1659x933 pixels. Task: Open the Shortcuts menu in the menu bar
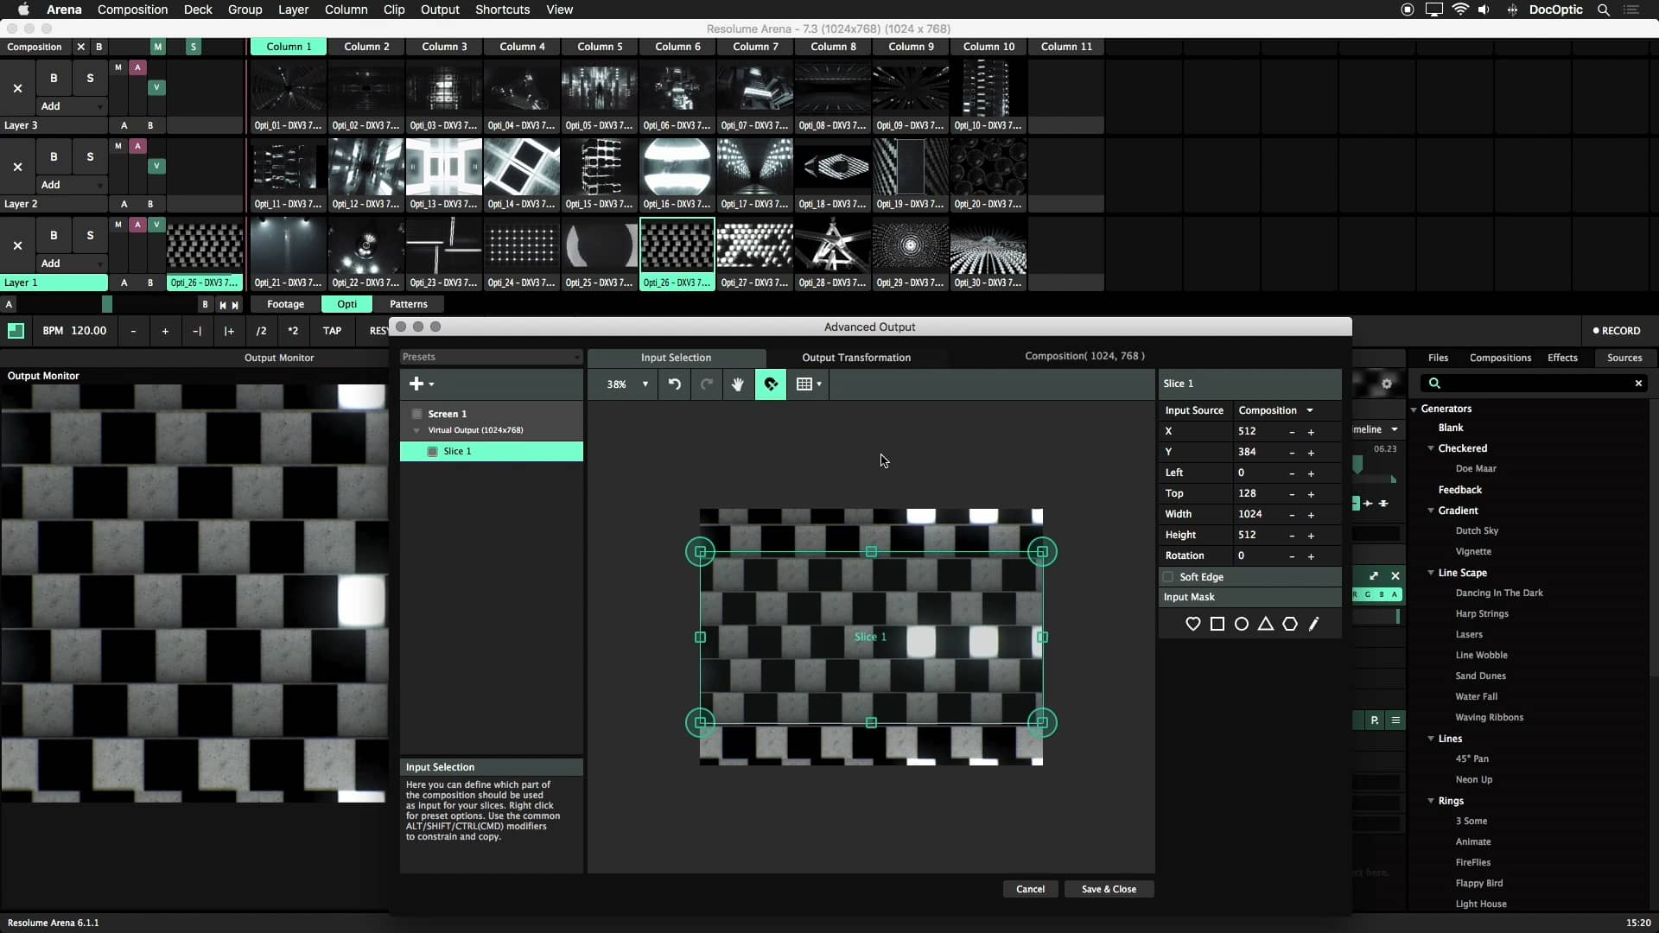[x=502, y=10]
